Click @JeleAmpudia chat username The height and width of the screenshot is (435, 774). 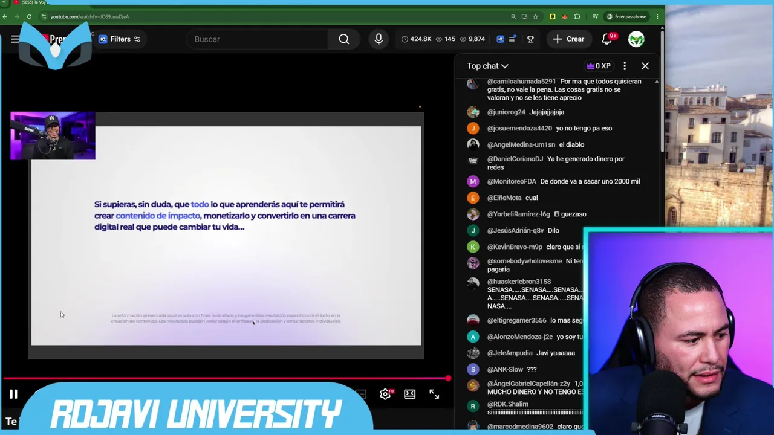pyautogui.click(x=510, y=353)
